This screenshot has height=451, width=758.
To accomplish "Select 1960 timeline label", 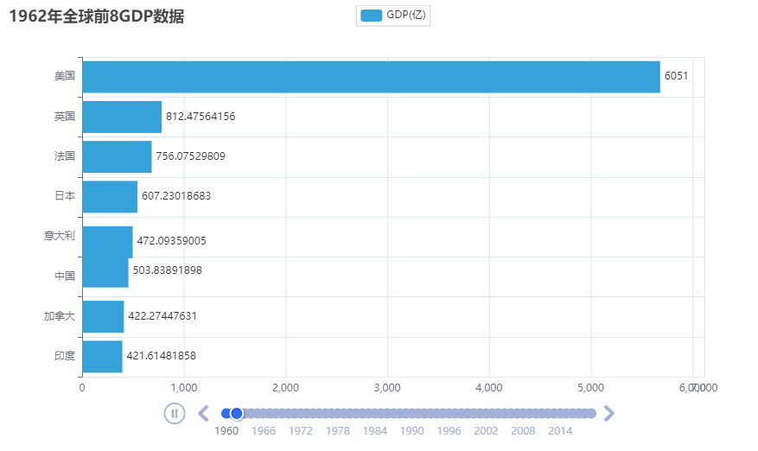I will 226,430.
